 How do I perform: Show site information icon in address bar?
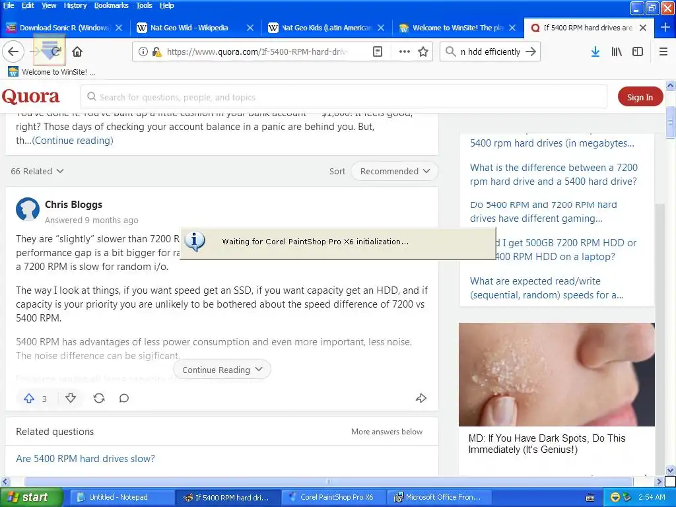(x=143, y=51)
